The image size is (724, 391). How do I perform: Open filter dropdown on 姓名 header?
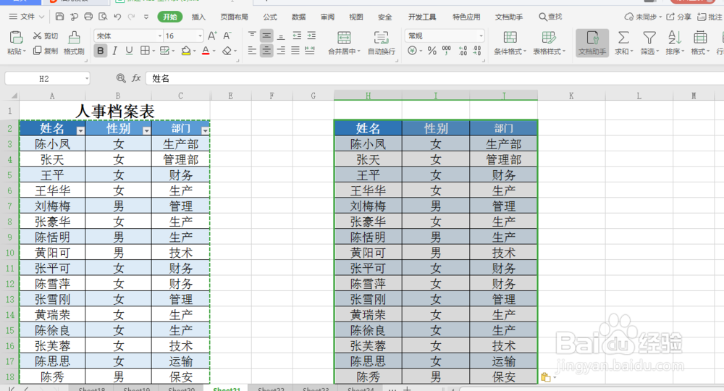(x=80, y=130)
